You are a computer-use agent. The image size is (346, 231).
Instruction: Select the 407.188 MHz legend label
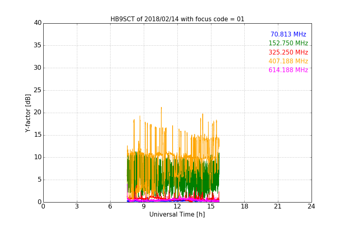(288, 61)
